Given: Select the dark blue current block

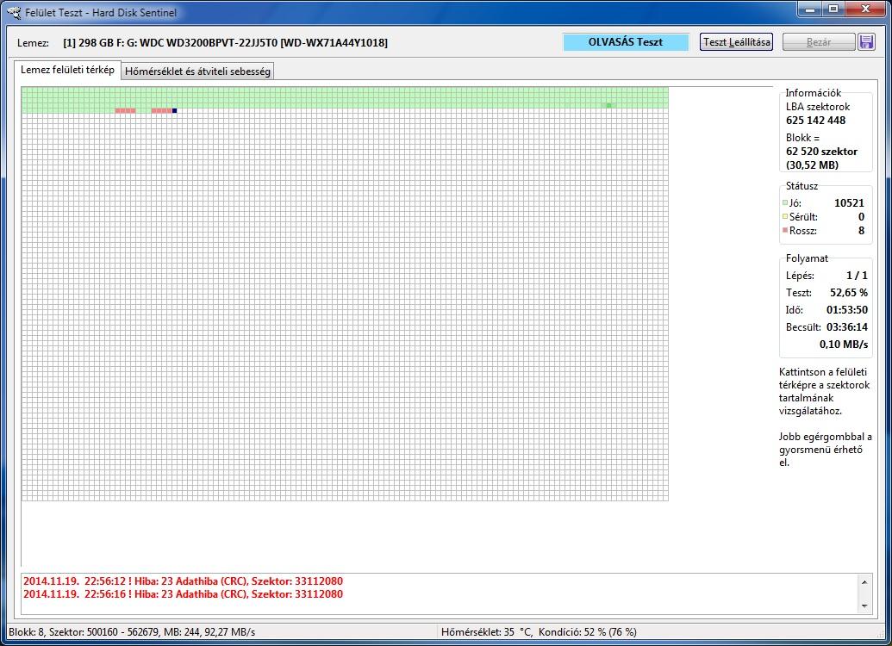Looking at the screenshot, I should click(x=175, y=110).
